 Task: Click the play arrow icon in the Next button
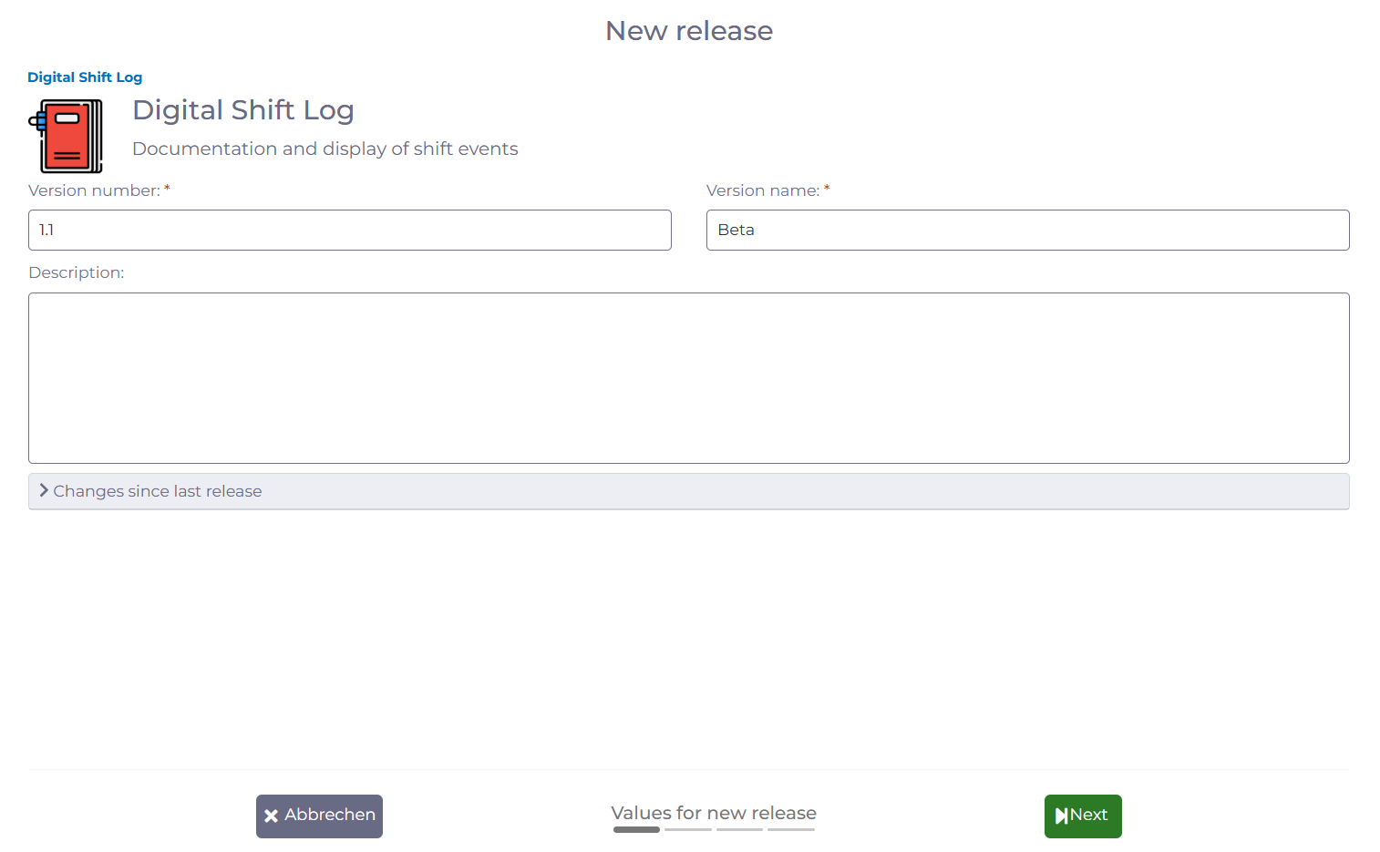coord(1061,816)
